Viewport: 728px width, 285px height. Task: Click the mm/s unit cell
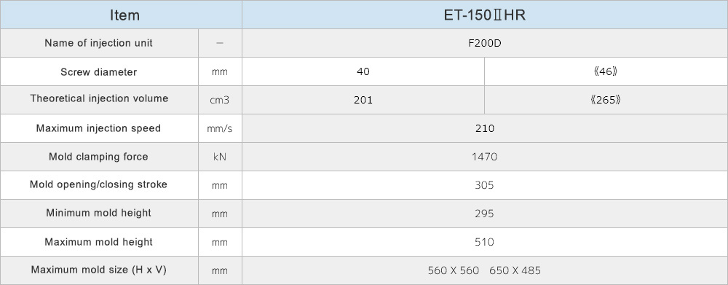[x=220, y=128]
